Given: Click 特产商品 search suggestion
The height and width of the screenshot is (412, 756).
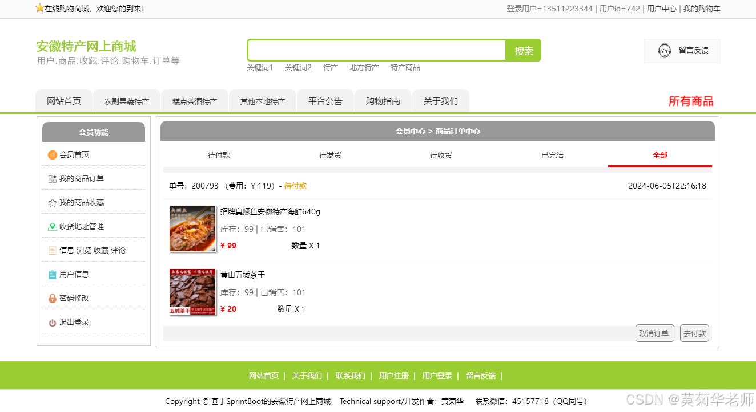Looking at the screenshot, I should pos(405,67).
